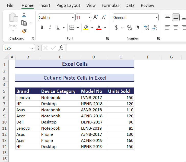Open Name Box dropdown arrow
186x162 pixels.
point(32,48)
